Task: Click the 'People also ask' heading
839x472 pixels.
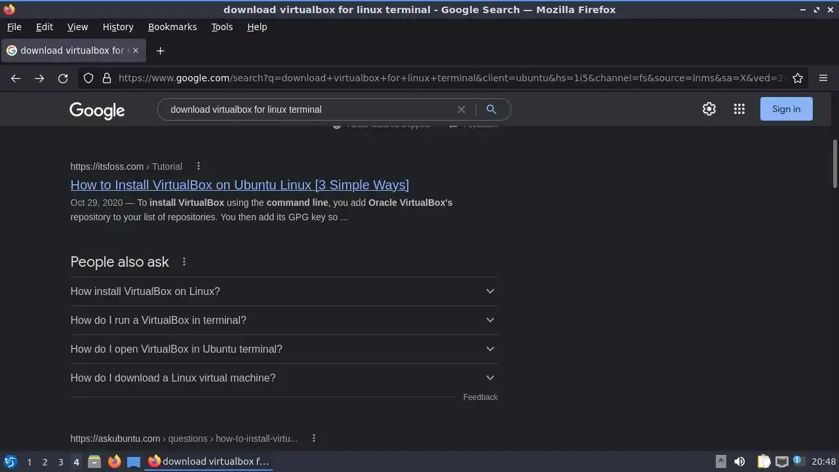Action: point(120,262)
